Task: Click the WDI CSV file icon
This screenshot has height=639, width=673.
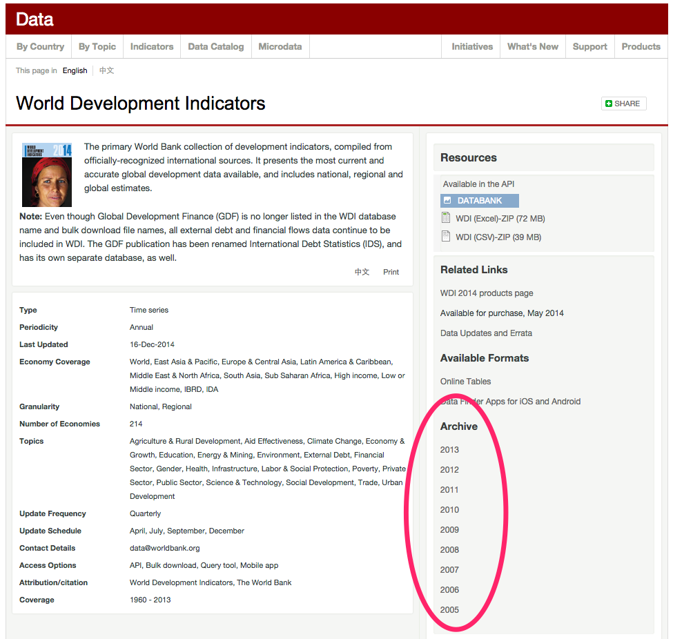Action: 446,236
